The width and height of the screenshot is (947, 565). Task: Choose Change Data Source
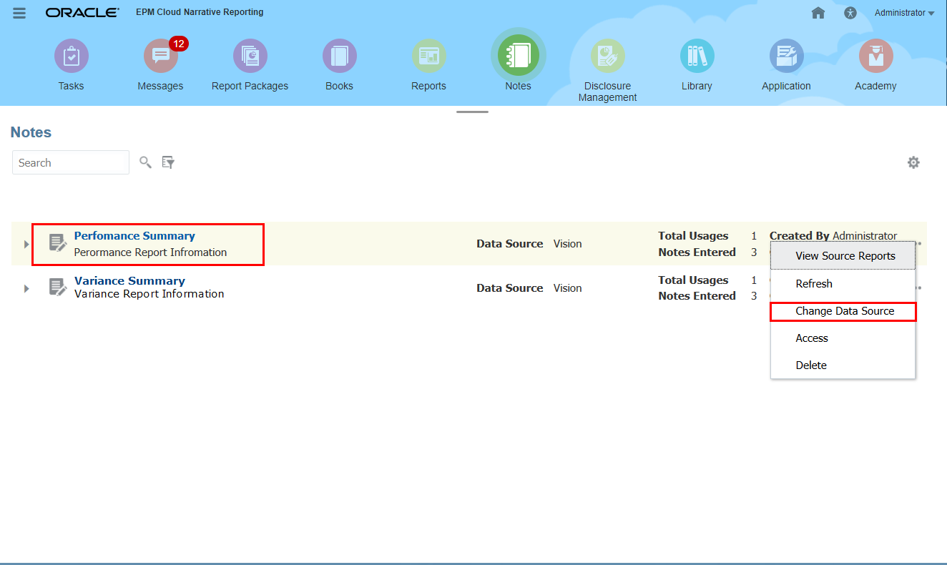(x=843, y=311)
